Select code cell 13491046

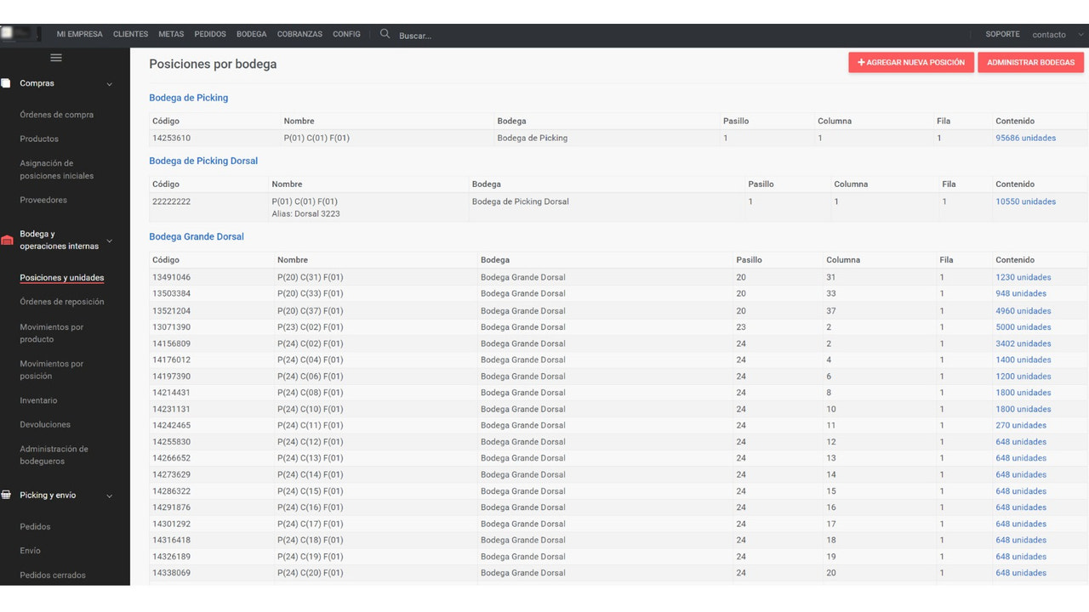click(171, 277)
